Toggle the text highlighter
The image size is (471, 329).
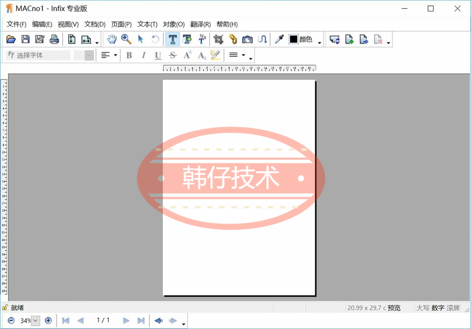pyautogui.click(x=215, y=55)
